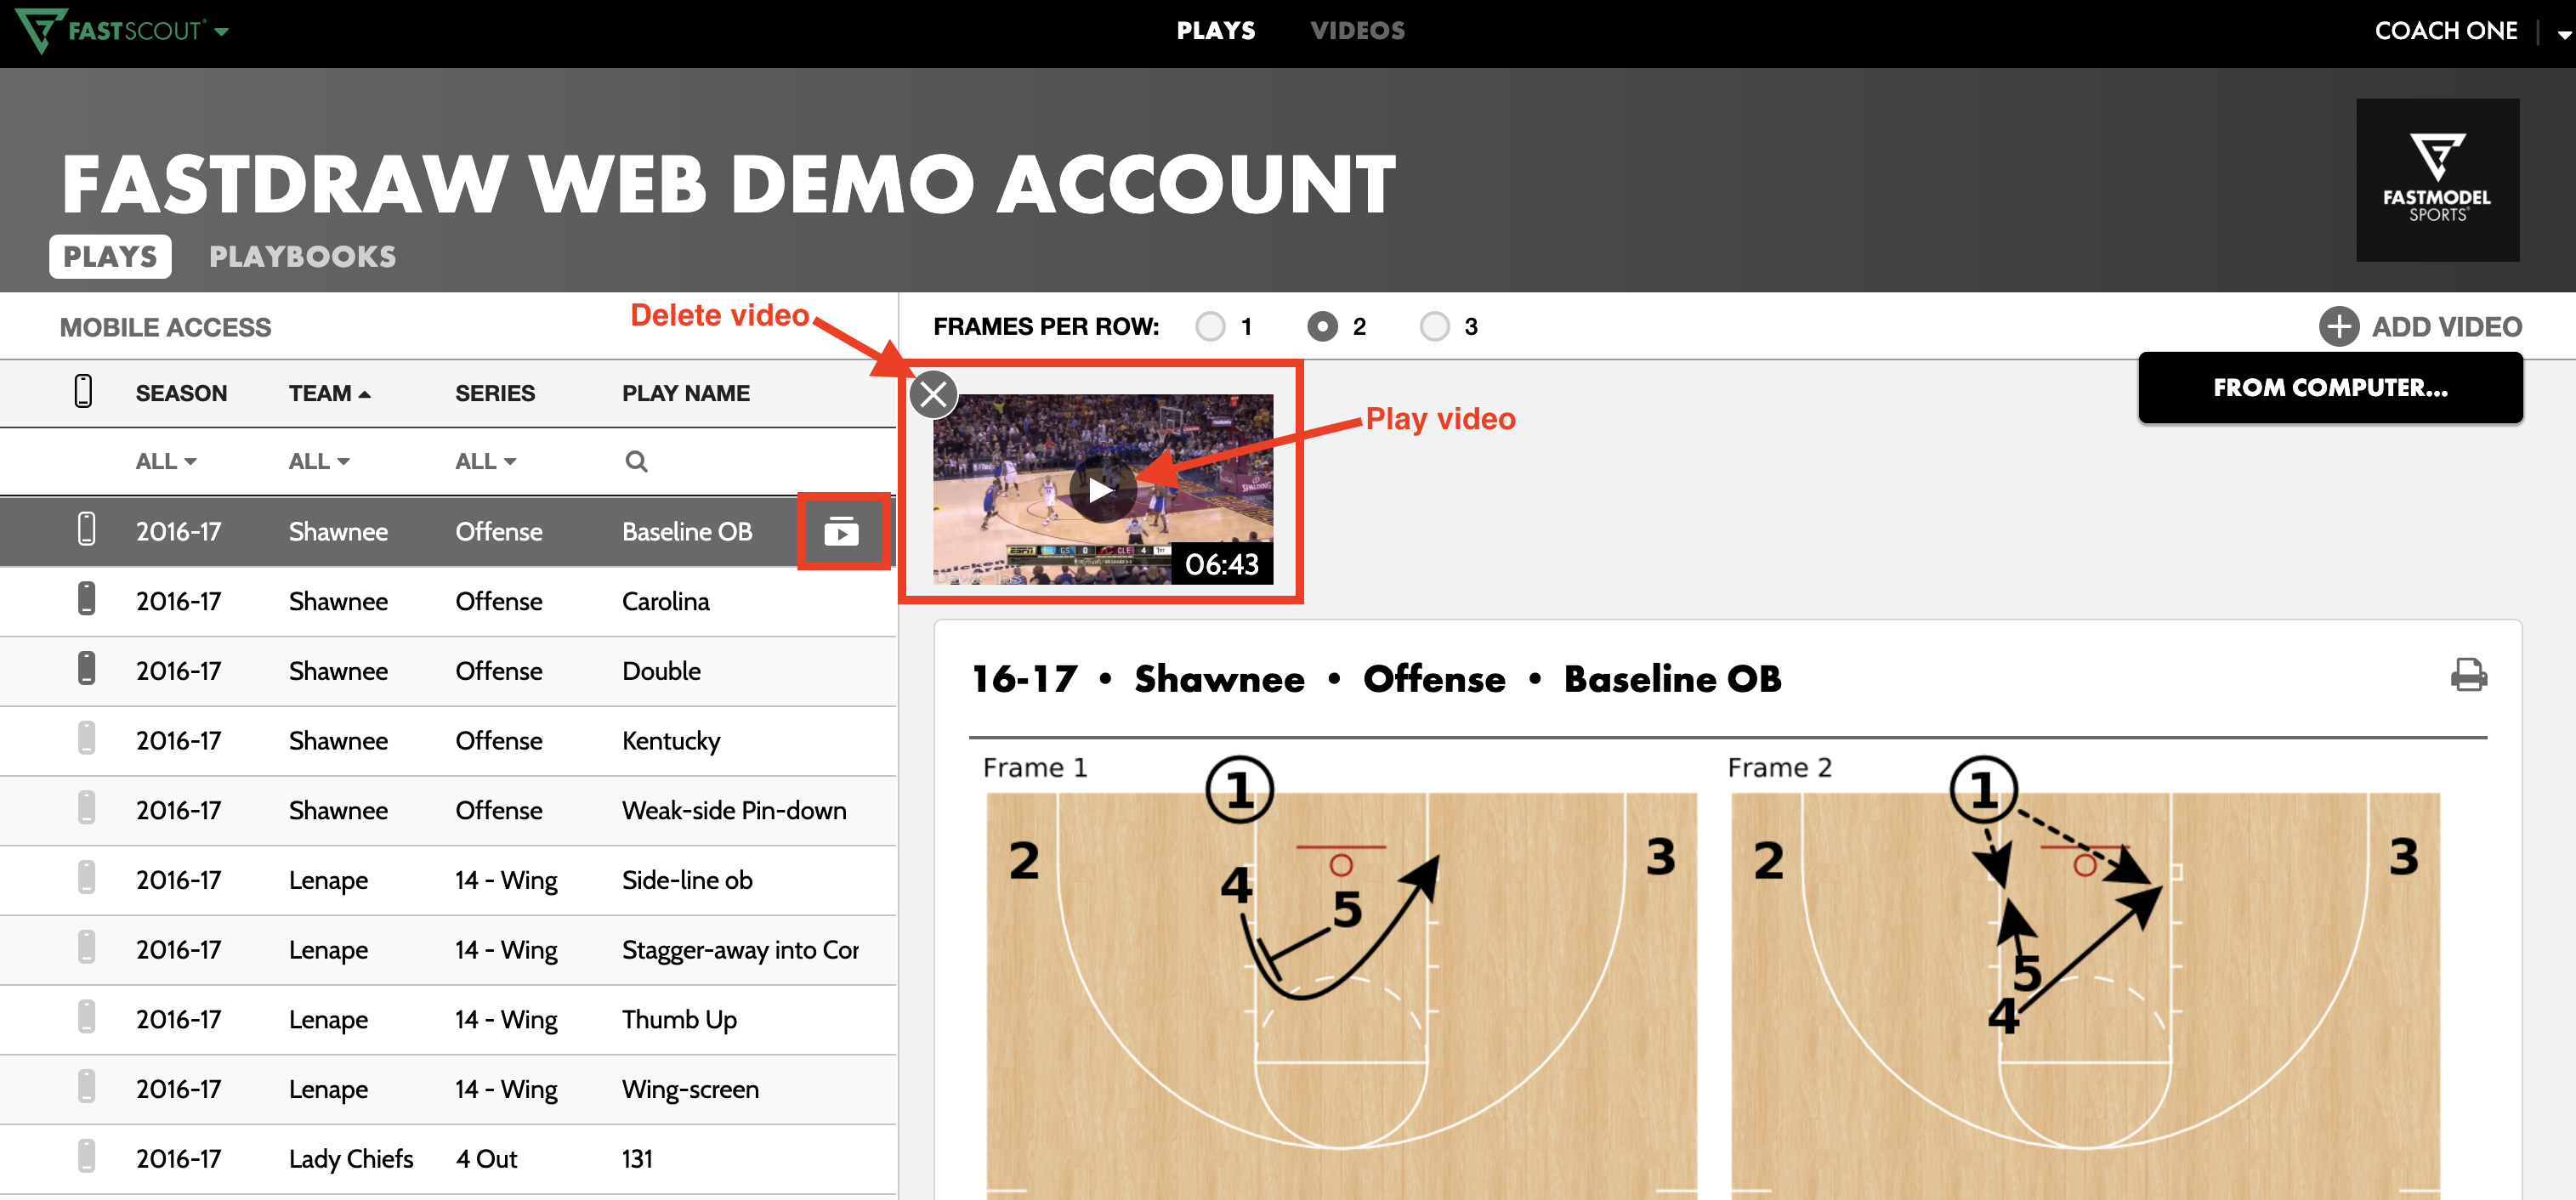Switch to the VIDEOS top menu
2576x1200 pixels.
tap(1357, 31)
